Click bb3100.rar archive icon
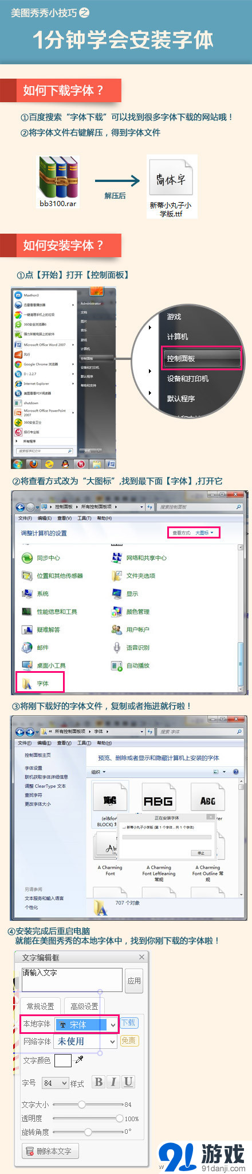Screen dimensions: 252x1174 pyautogui.click(x=58, y=177)
